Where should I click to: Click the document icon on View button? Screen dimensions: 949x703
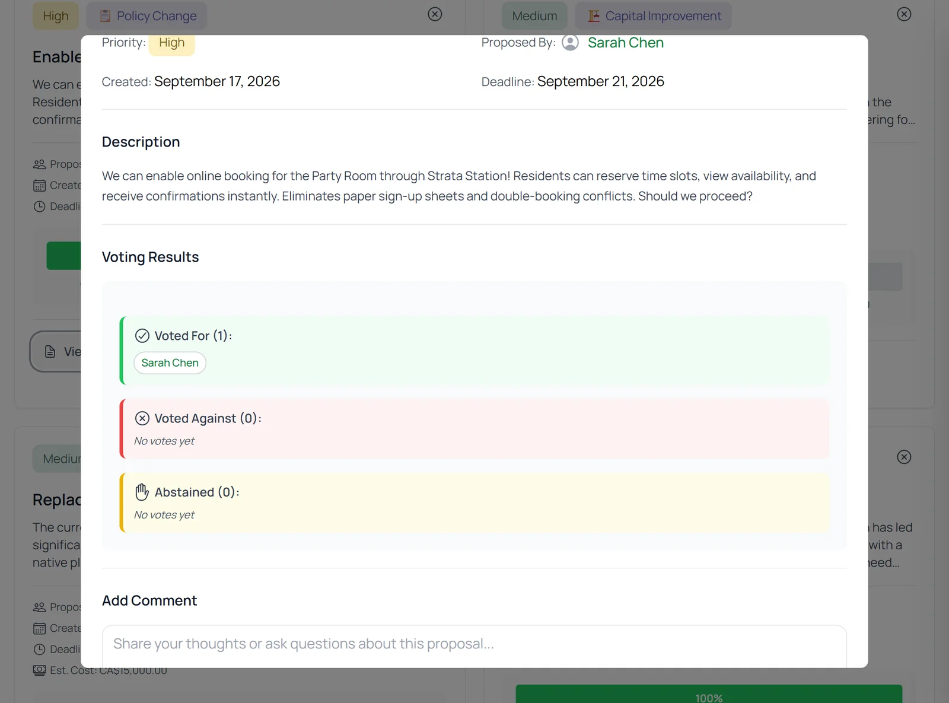[50, 352]
